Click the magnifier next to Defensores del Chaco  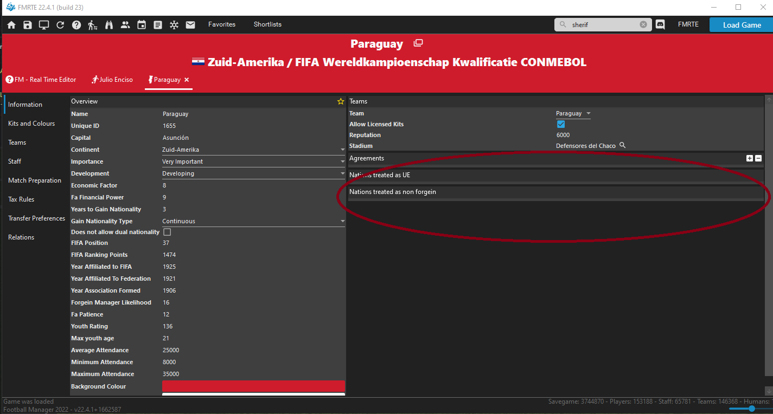pos(623,145)
